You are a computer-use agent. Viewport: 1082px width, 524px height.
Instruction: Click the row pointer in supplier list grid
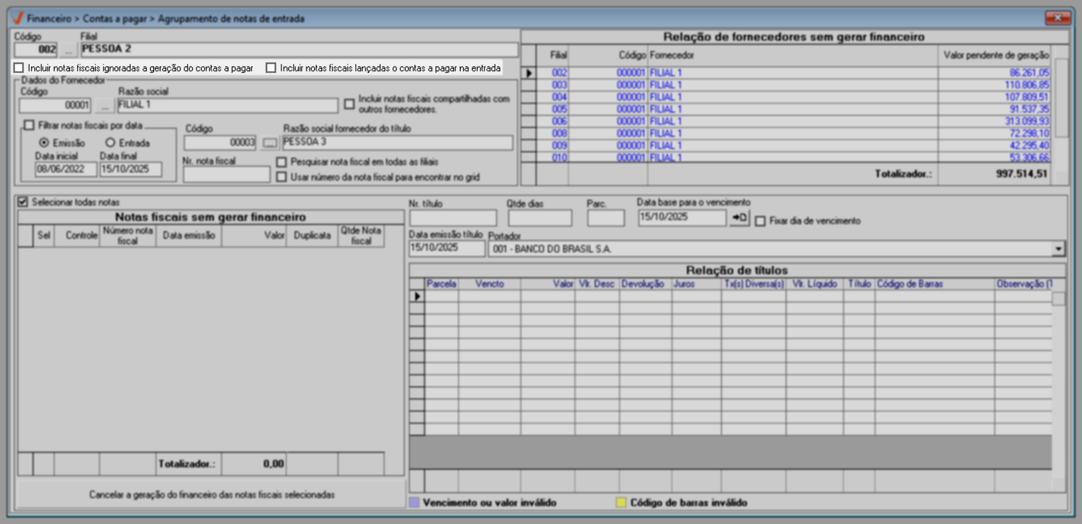528,74
